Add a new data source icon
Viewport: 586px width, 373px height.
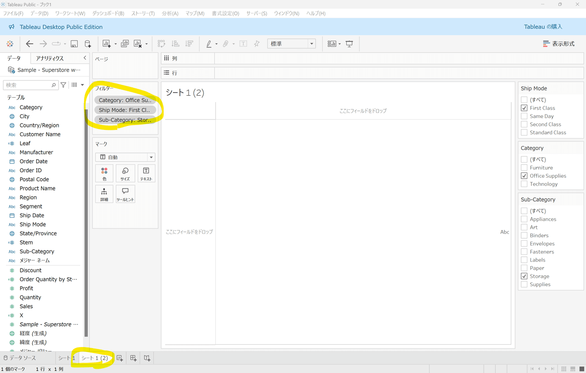click(88, 44)
